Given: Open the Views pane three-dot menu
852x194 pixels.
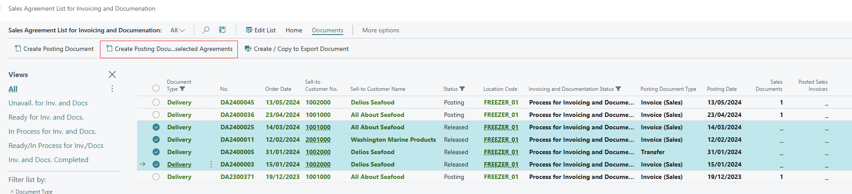Looking at the screenshot, I should click(112, 89).
